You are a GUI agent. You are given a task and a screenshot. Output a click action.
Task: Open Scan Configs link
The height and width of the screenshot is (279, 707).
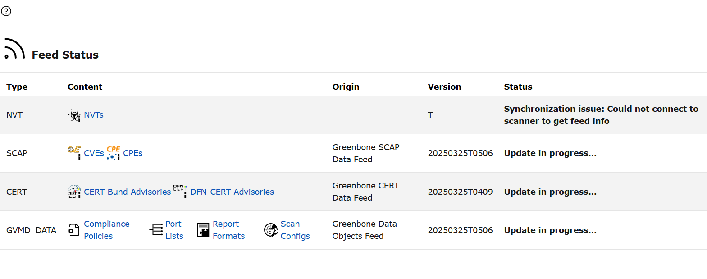[x=295, y=230]
